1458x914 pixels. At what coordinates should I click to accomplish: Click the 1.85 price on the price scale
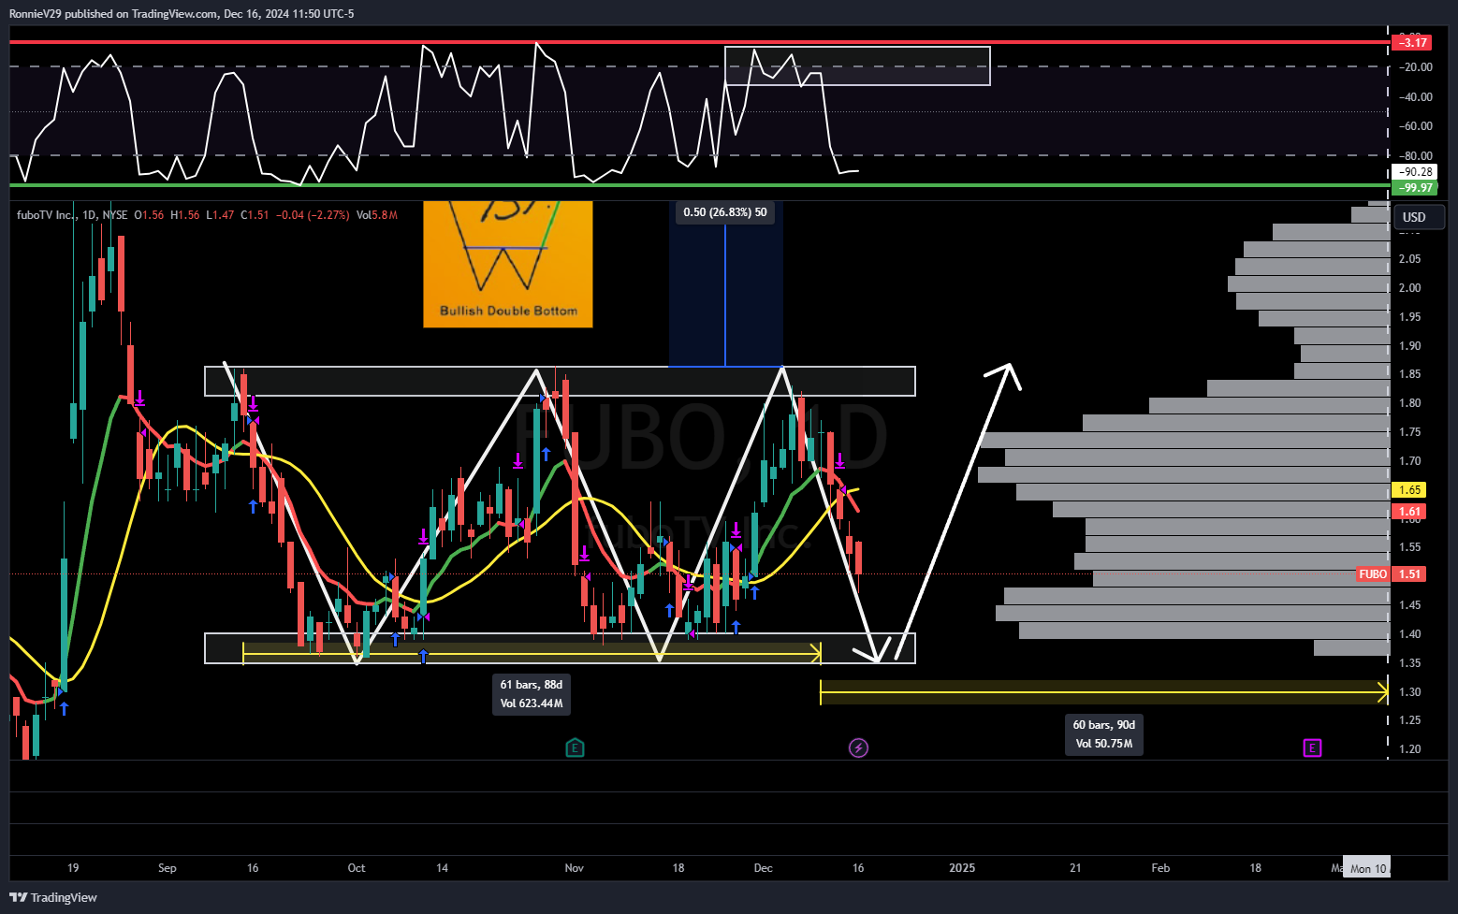coord(1409,374)
